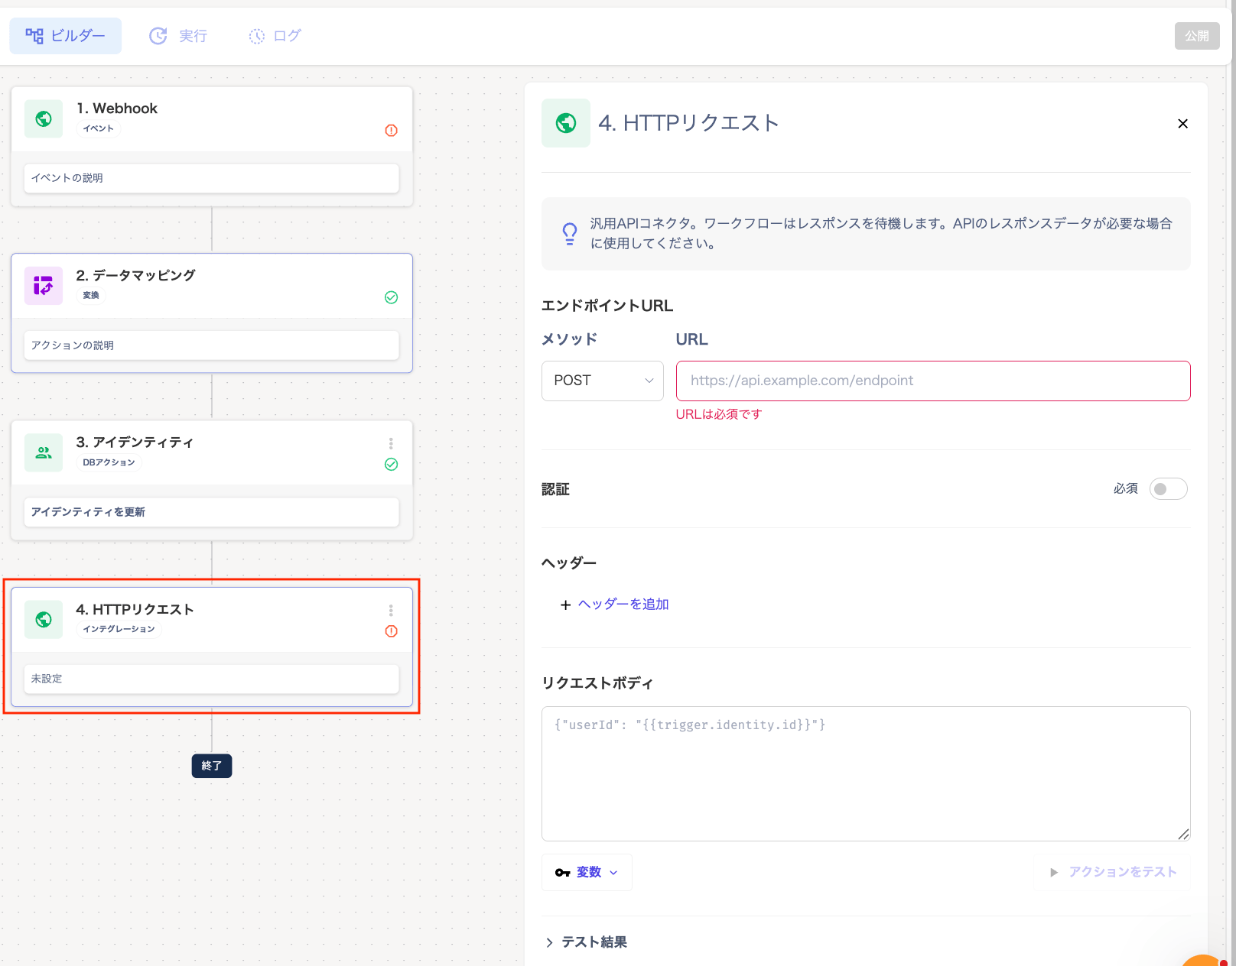The width and height of the screenshot is (1236, 966).
Task: Open the アイデンティティ node three-dot menu
Action: pyautogui.click(x=391, y=443)
